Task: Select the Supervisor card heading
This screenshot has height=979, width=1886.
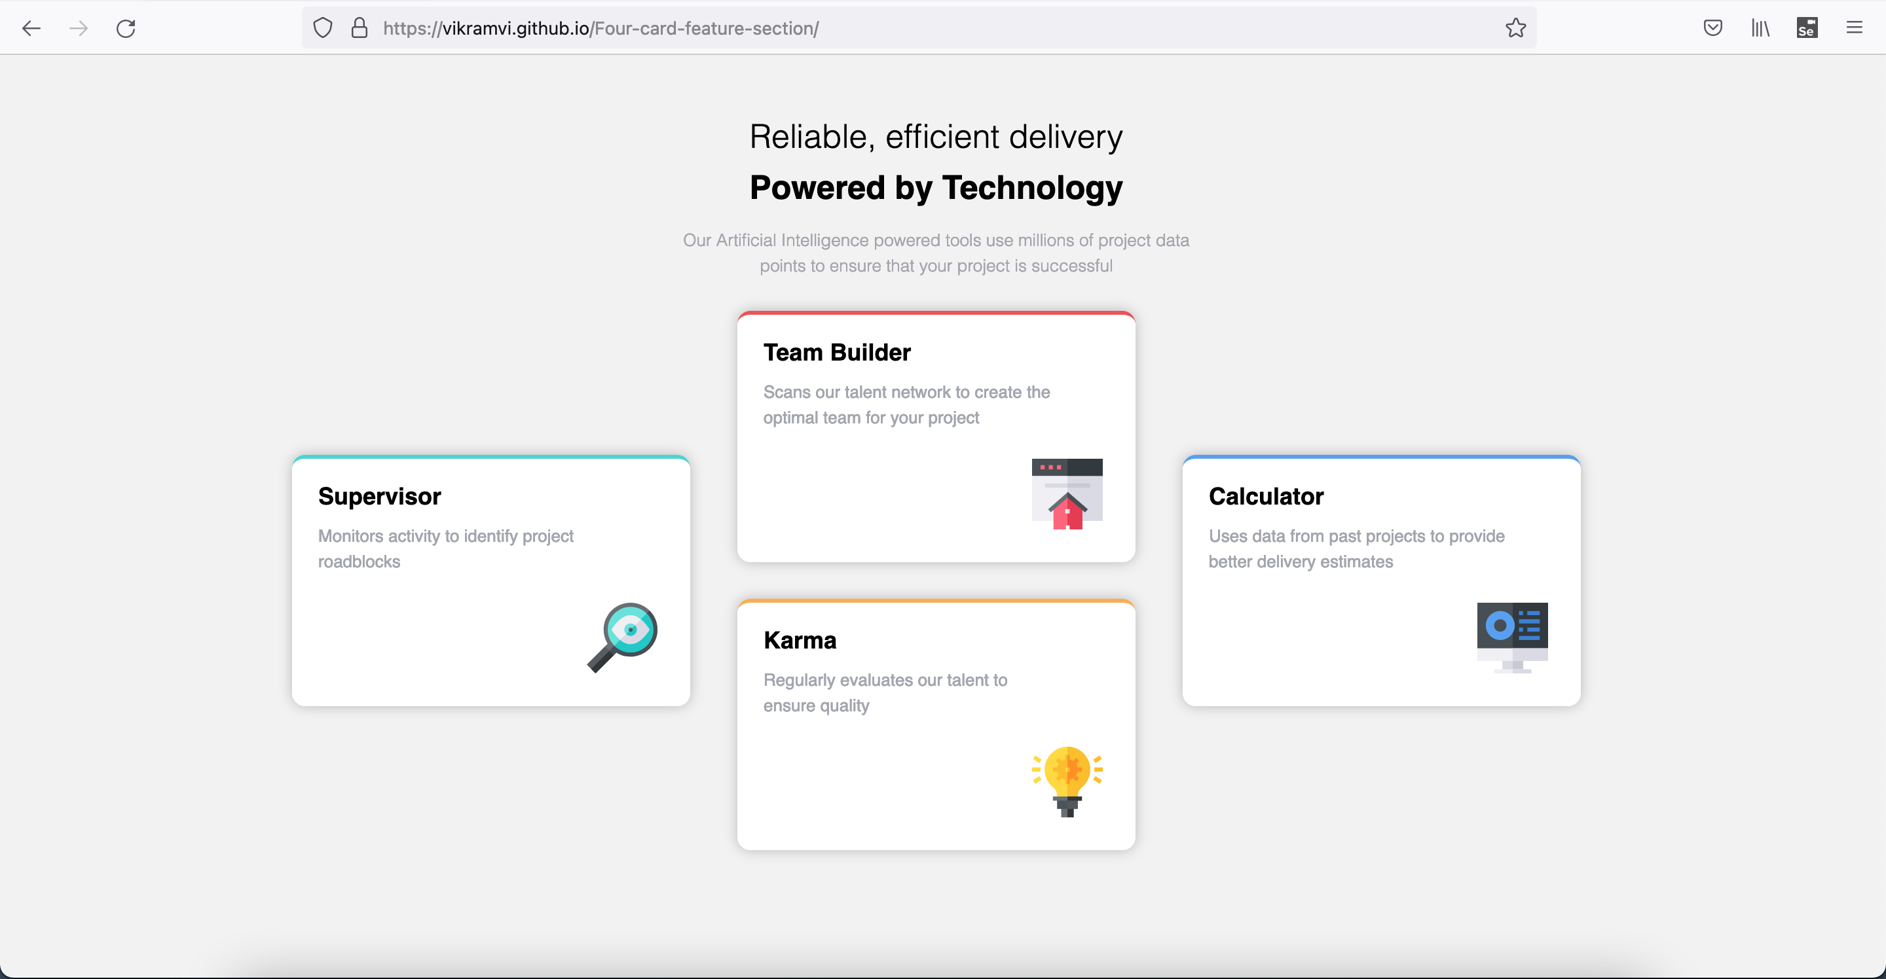Action: (x=379, y=497)
